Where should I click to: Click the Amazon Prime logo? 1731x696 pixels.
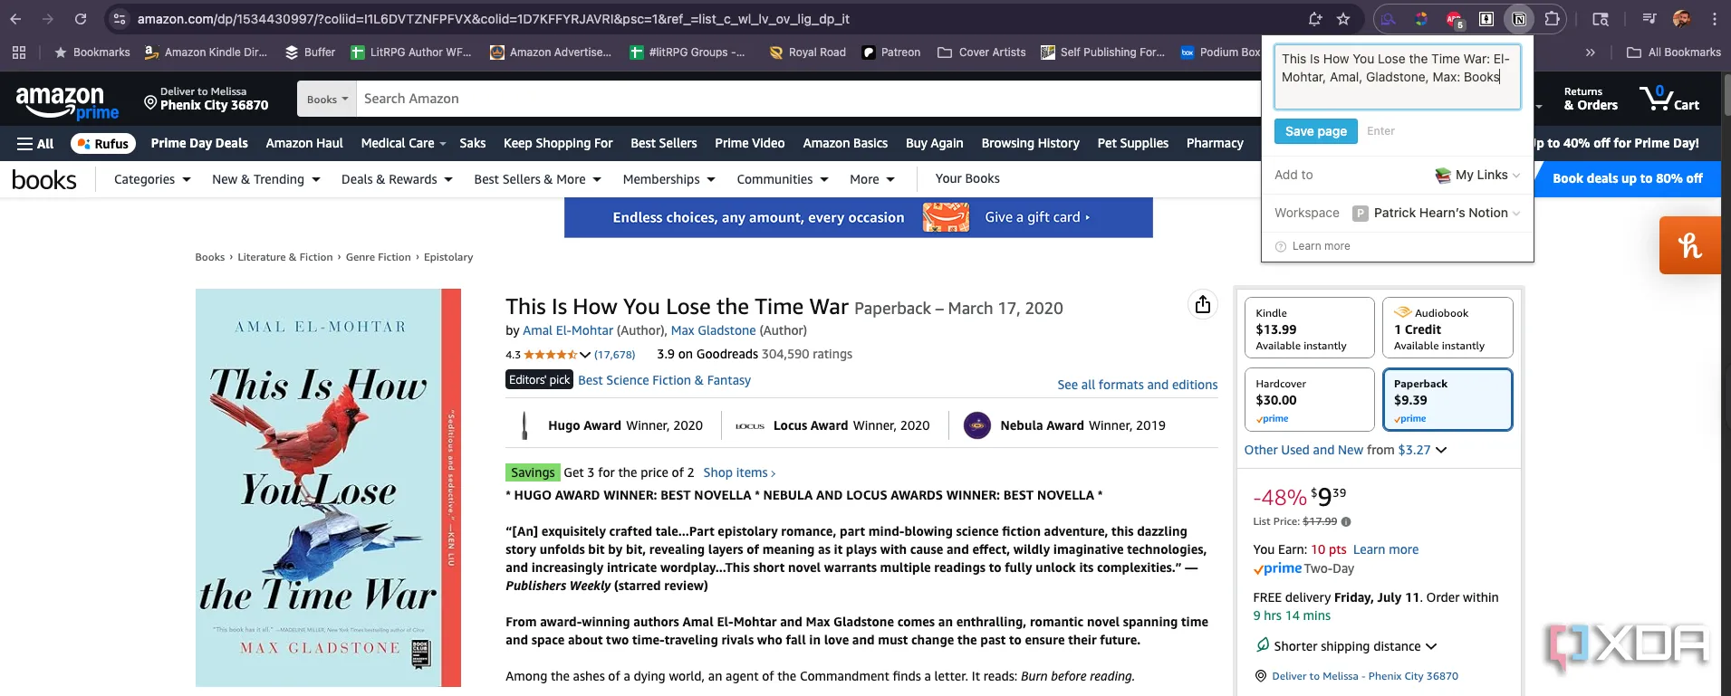point(67,101)
